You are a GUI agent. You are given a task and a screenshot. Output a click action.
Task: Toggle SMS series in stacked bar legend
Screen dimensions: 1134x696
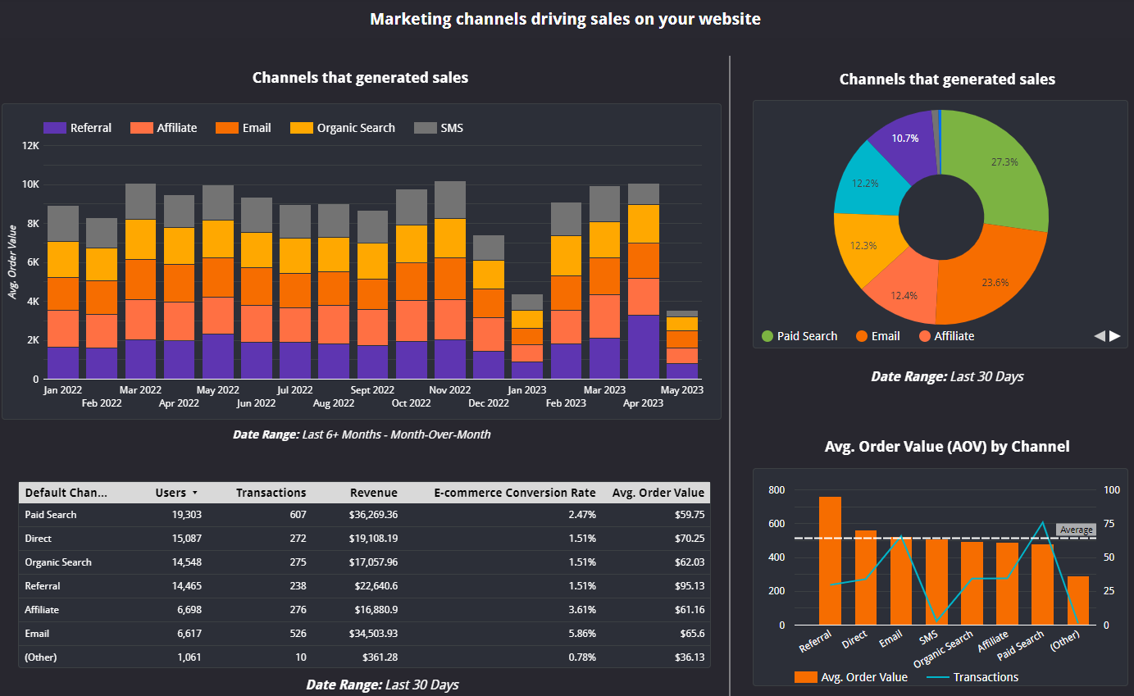[x=439, y=128]
